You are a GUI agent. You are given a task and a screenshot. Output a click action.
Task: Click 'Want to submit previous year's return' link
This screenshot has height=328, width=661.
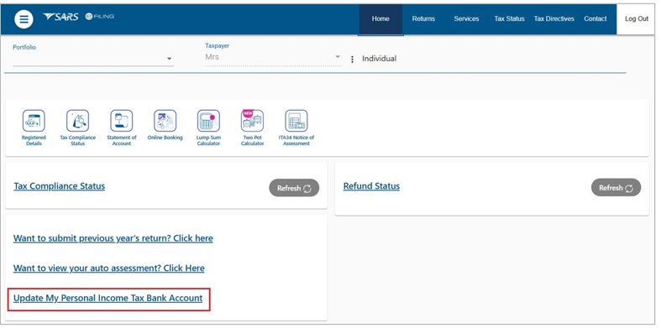pos(113,238)
